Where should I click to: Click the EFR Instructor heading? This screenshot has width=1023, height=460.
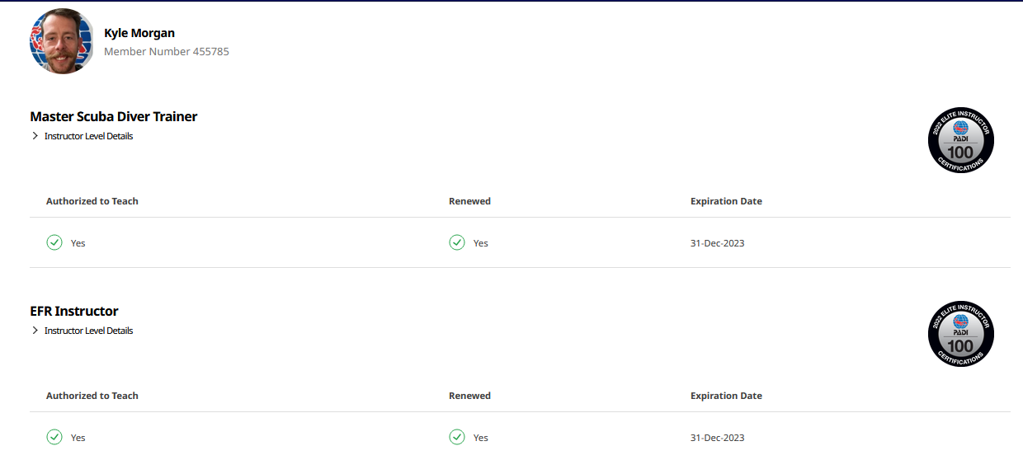point(74,312)
